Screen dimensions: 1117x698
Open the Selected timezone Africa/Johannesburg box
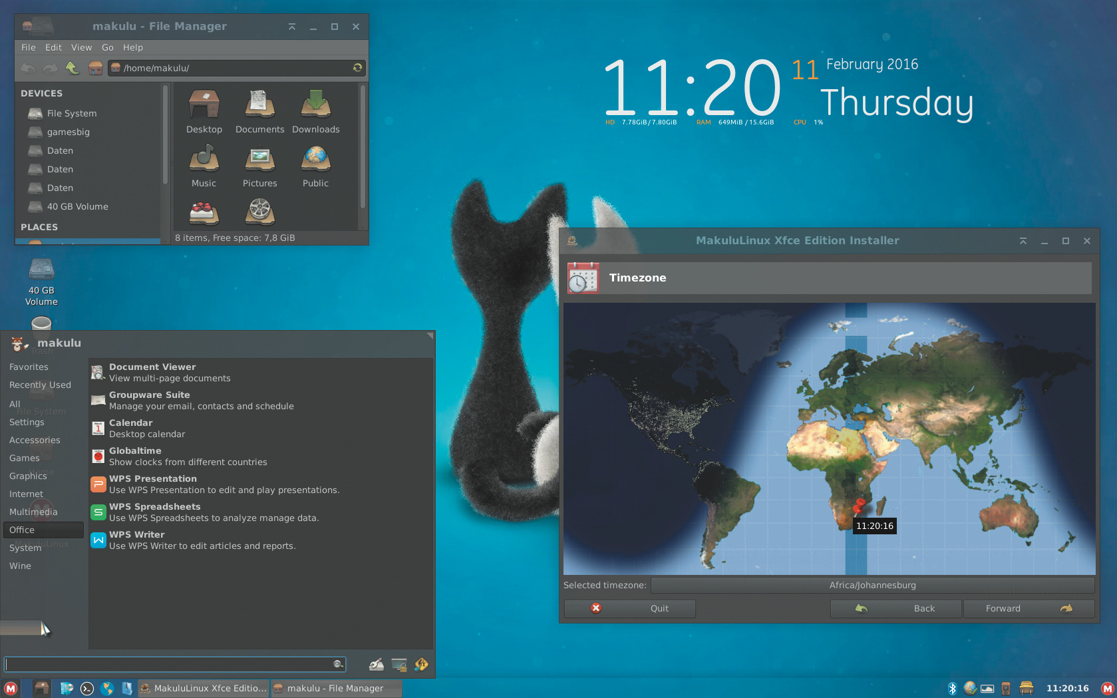point(872,586)
